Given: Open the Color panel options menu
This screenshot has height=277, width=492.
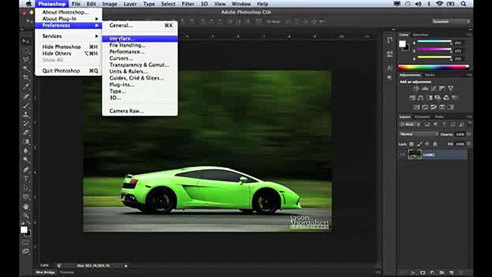Looking at the screenshot, I should click(x=469, y=35).
